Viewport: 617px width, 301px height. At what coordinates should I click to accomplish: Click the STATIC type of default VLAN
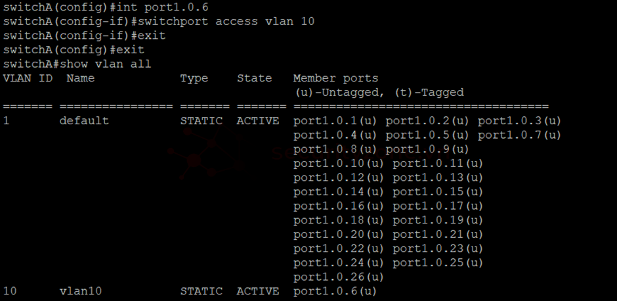(201, 120)
